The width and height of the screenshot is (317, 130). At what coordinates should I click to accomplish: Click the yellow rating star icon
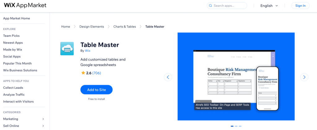tap(83, 73)
